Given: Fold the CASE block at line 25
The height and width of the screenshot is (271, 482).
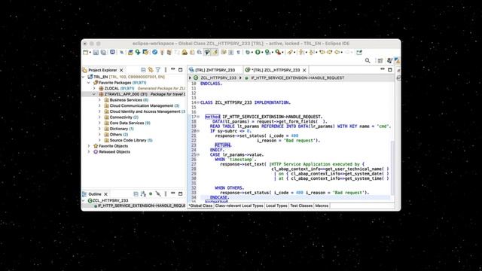Looking at the screenshot, I should 198,154.
